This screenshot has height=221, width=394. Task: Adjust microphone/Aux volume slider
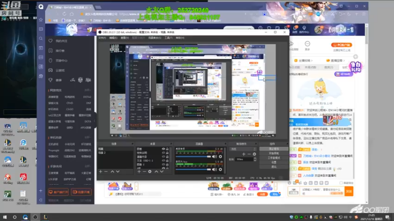click(193, 169)
